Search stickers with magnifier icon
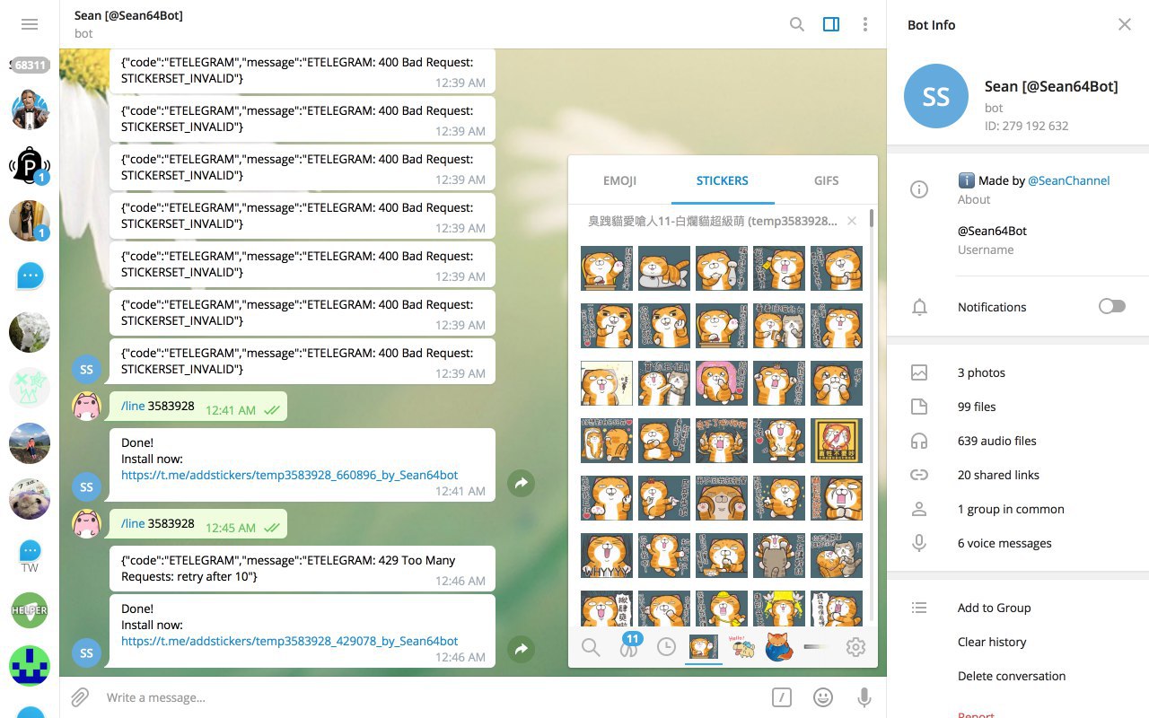The image size is (1149, 718). click(591, 647)
